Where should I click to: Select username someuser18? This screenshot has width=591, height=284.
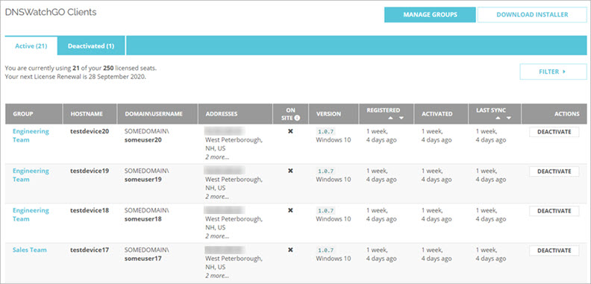(x=143, y=219)
